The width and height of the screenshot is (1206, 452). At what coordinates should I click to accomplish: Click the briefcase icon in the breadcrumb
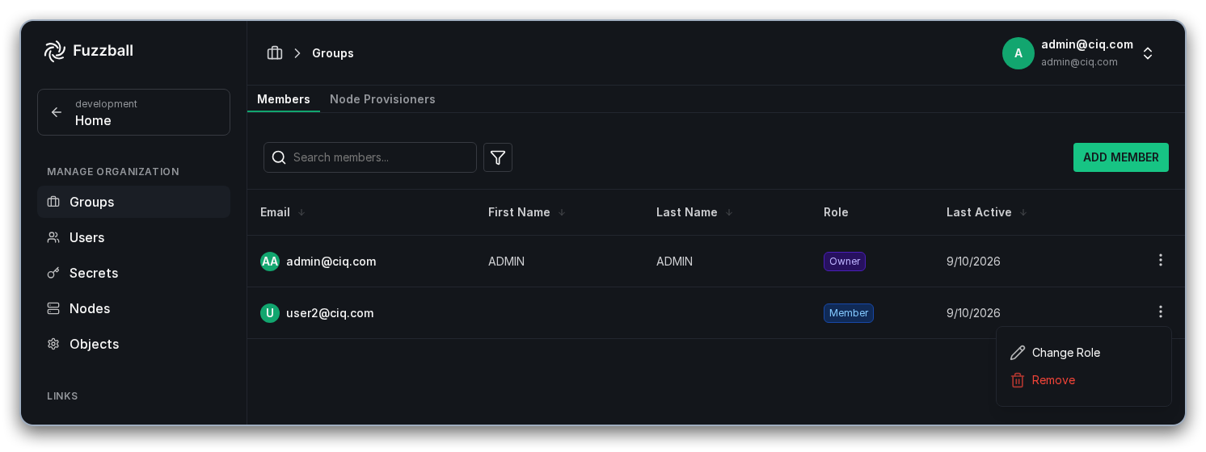pos(275,53)
